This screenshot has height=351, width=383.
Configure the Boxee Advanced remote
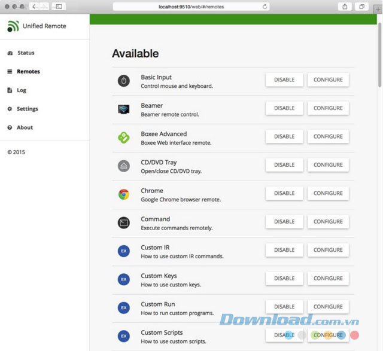(x=328, y=136)
